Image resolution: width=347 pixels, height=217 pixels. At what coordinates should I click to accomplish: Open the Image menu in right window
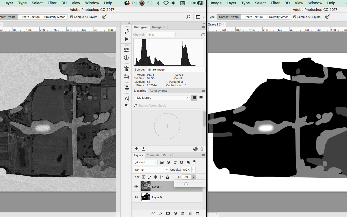point(216,3)
